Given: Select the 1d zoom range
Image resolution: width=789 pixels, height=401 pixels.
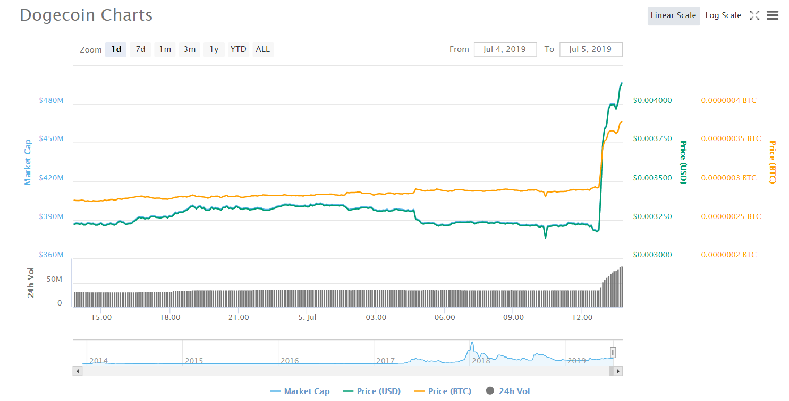Looking at the screenshot, I should coord(116,49).
